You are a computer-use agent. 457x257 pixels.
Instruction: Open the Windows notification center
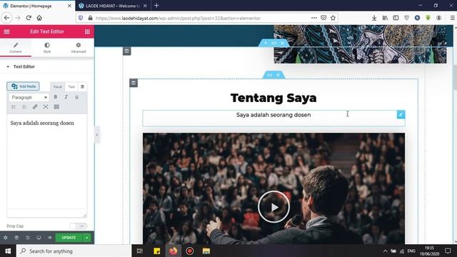click(448, 251)
